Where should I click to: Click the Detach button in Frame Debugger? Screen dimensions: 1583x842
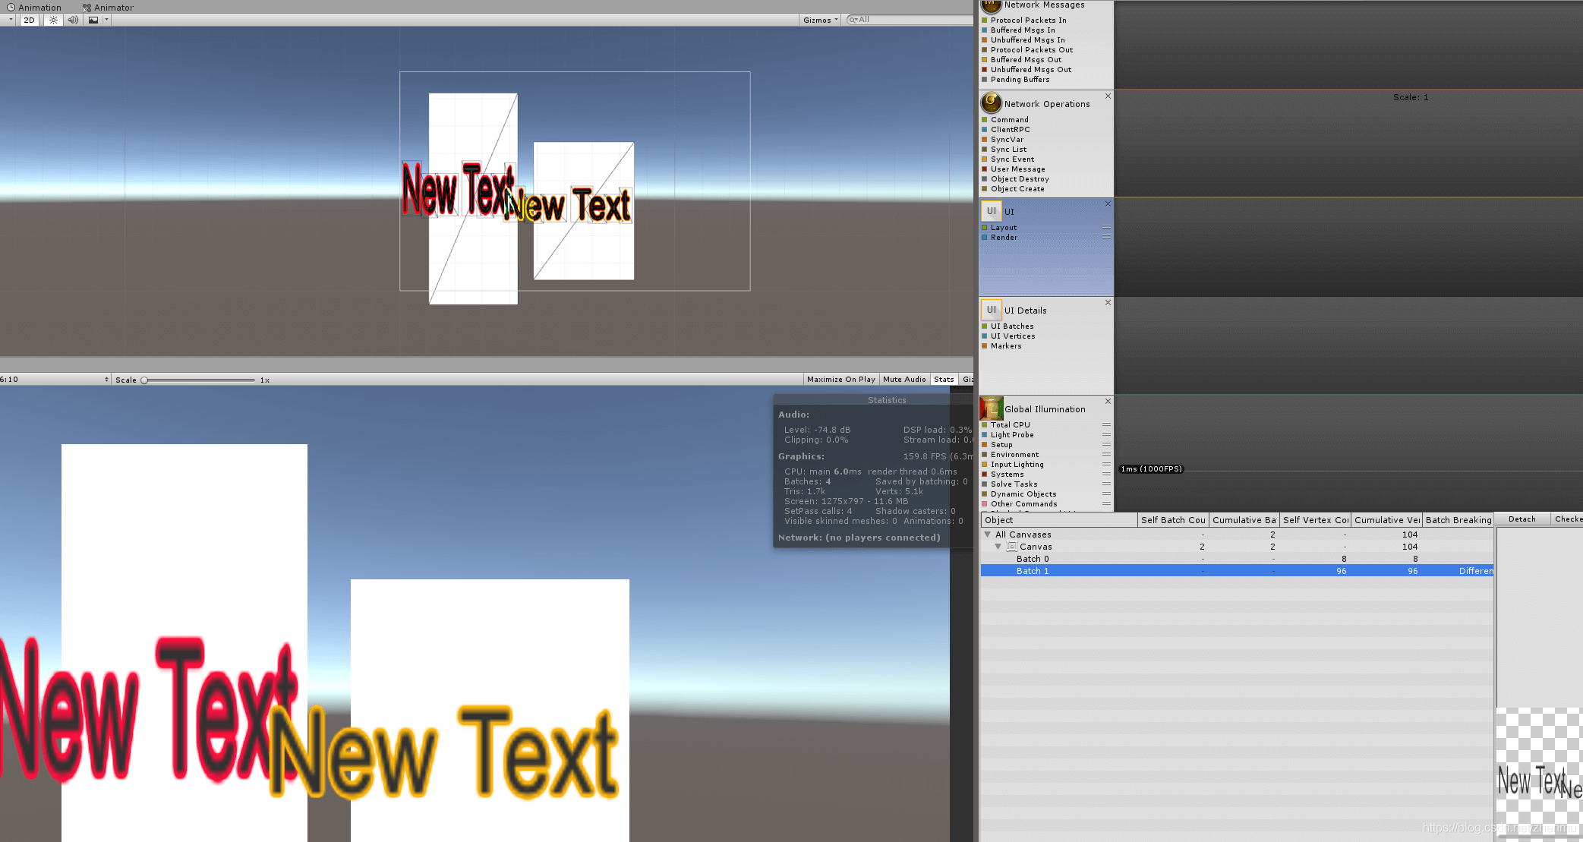pos(1520,519)
